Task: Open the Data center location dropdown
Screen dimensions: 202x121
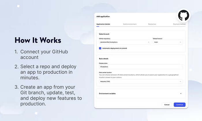Action: [141, 81]
